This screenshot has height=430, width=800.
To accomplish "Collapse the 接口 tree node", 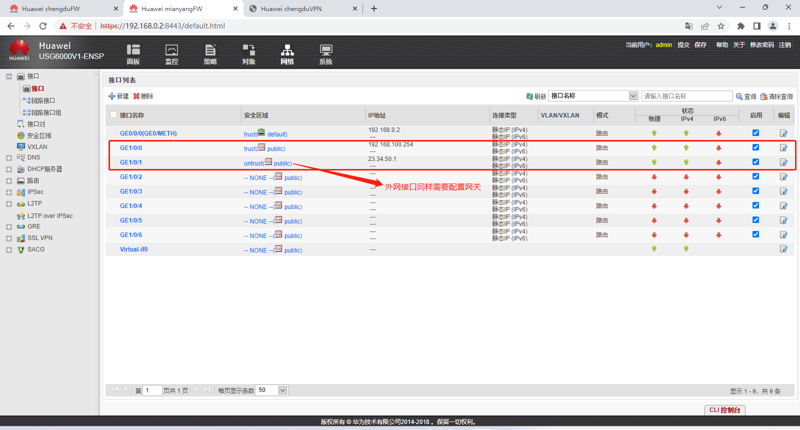I will [9, 76].
